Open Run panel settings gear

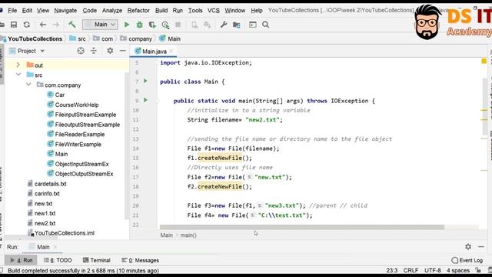coord(468,246)
